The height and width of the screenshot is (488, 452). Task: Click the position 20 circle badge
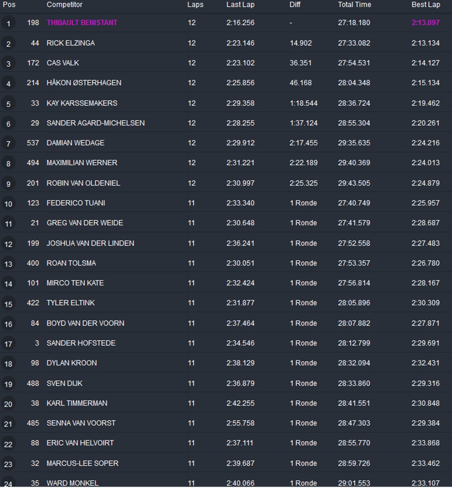tap(8, 404)
